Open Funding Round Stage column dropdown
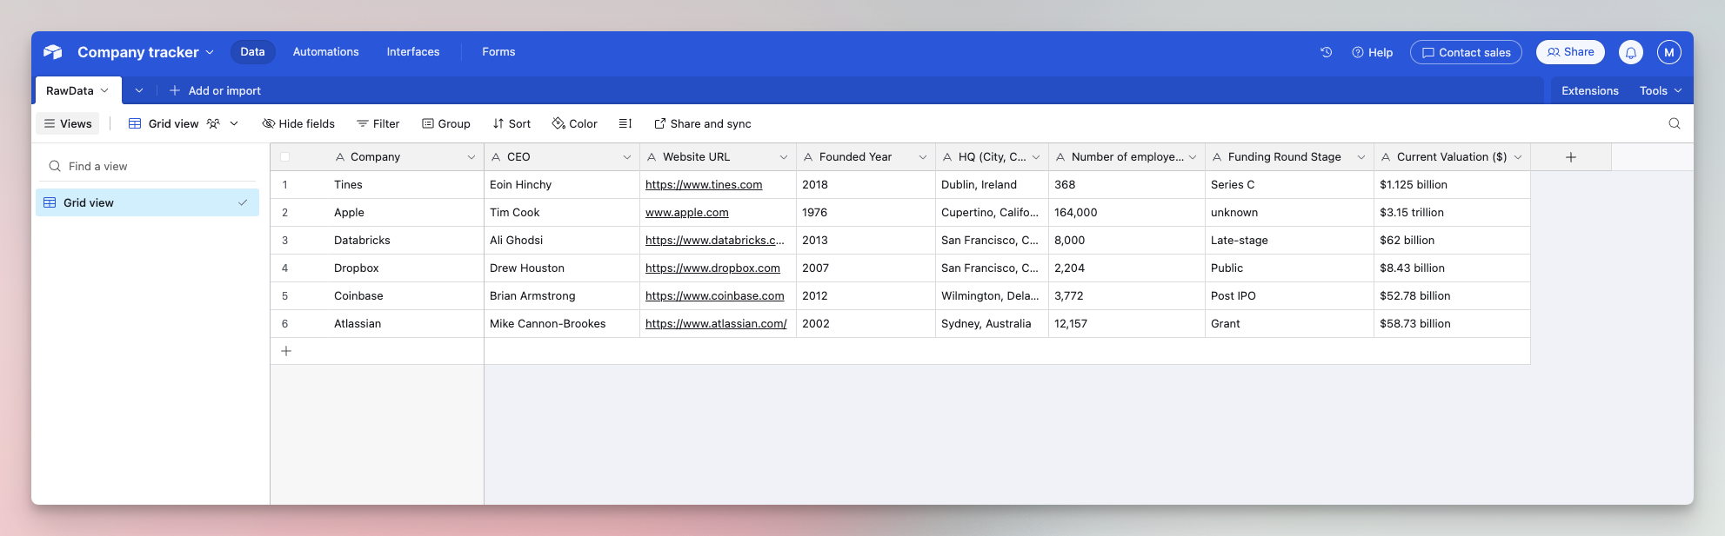Viewport: 1725px width, 536px height. pos(1361,157)
